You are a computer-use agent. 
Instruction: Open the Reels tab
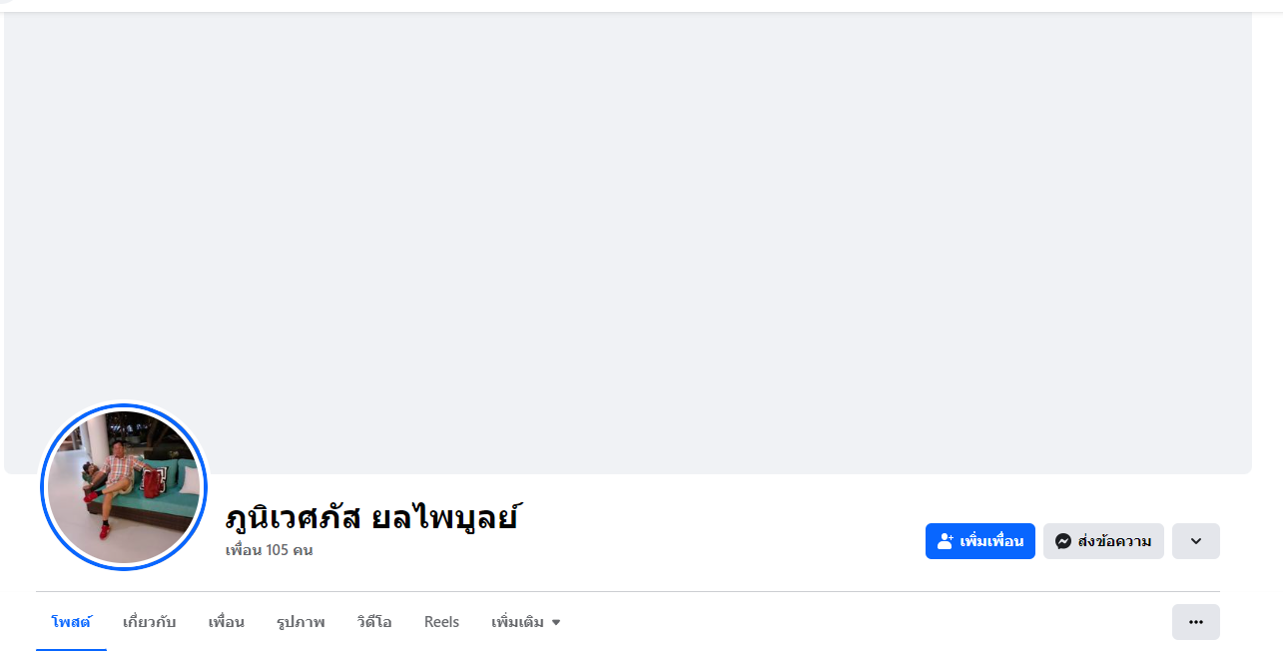(x=441, y=622)
